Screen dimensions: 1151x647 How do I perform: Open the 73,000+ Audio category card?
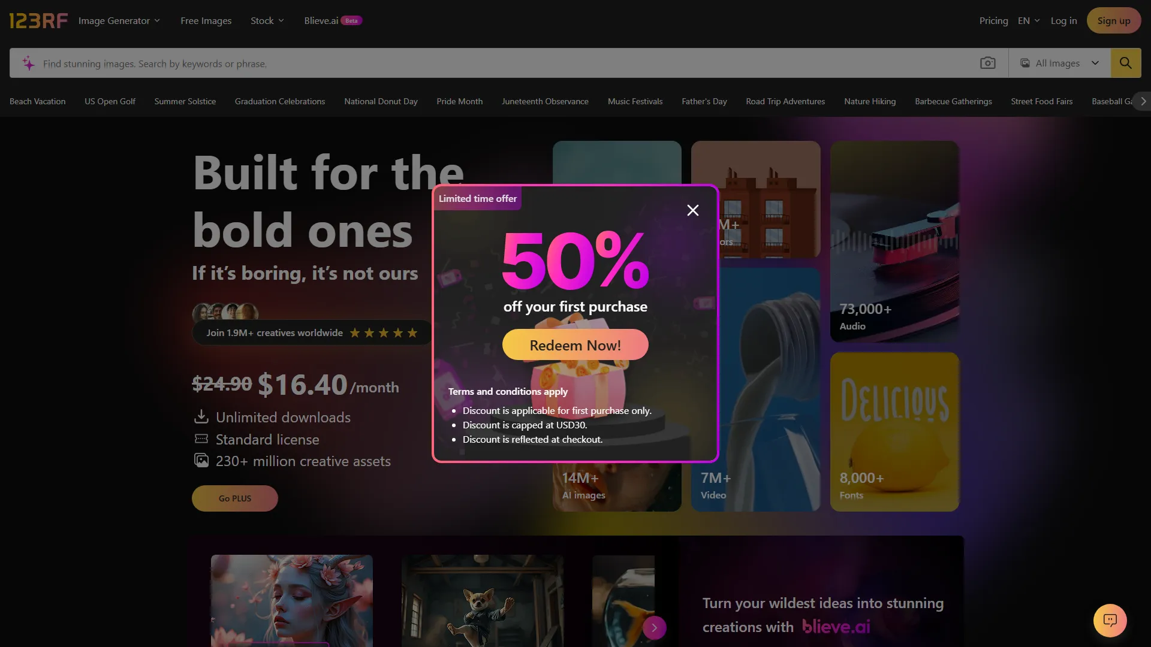(894, 241)
